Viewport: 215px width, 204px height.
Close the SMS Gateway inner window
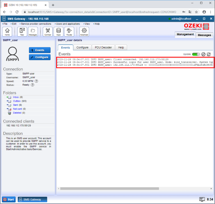click(211, 19)
